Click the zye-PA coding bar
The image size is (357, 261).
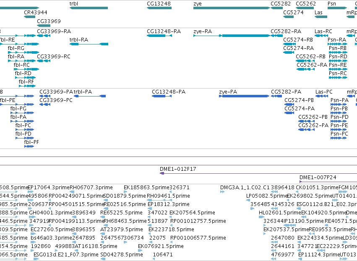coord(244,96)
